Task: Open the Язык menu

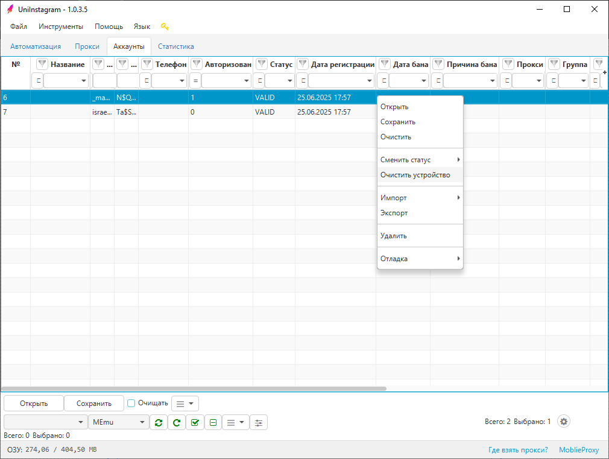Action: point(142,27)
